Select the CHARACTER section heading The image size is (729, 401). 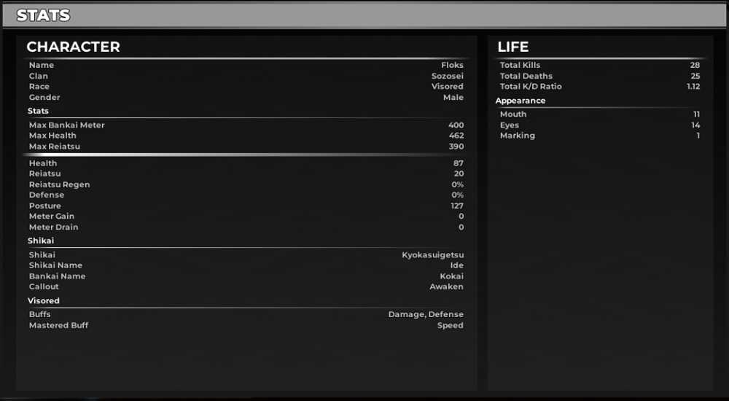pyautogui.click(x=73, y=47)
